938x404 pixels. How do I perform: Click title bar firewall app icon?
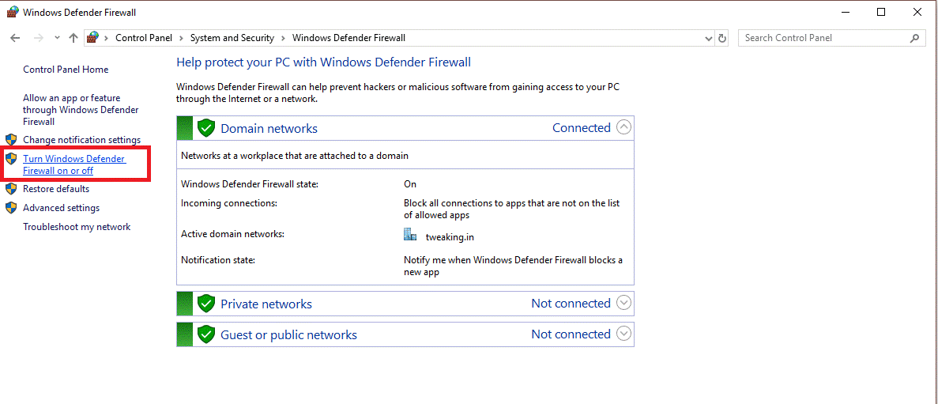(12, 12)
